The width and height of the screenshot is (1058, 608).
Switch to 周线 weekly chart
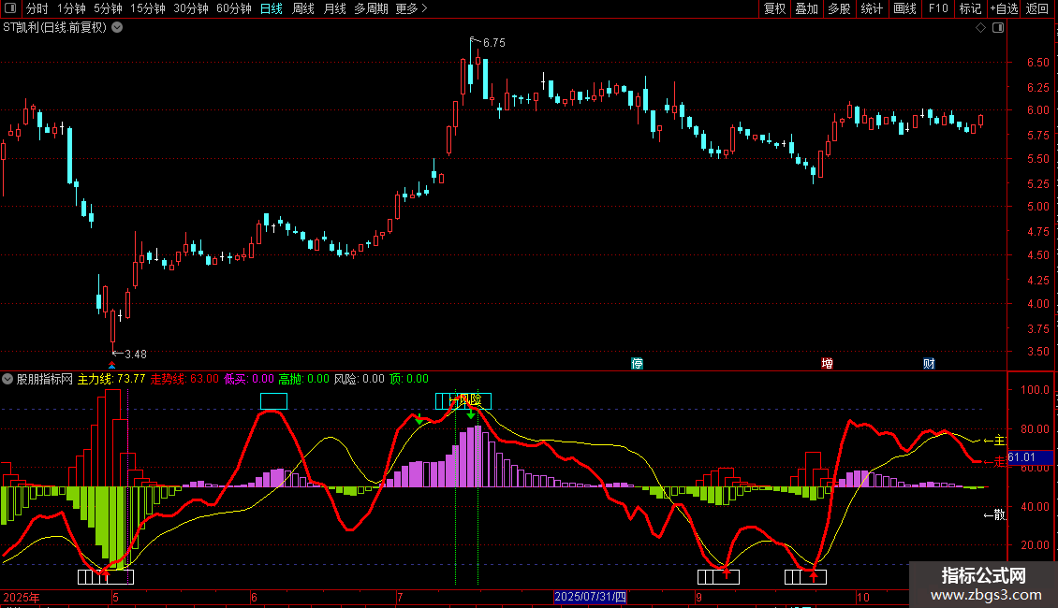coord(302,8)
